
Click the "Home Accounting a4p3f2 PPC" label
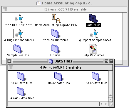tap(56, 25)
